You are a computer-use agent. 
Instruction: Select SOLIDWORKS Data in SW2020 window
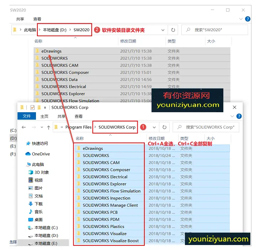click(132, 80)
